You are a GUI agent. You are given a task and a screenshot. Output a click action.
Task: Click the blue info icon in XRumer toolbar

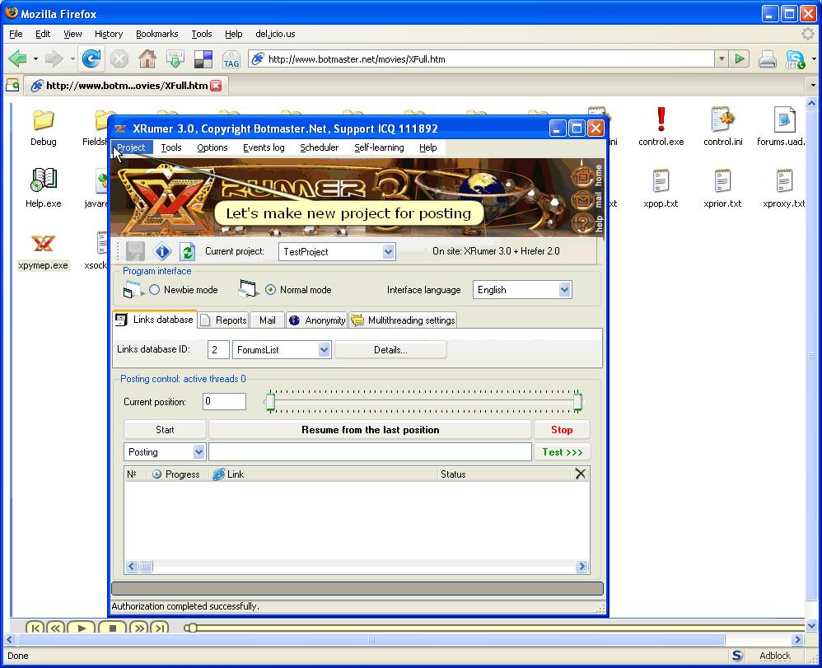[x=162, y=252]
